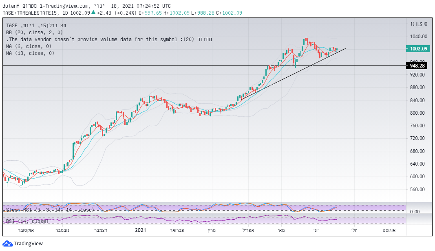The height and width of the screenshot is (251, 435).
Task: Click the 840.00 price axis label
Action: point(417,100)
